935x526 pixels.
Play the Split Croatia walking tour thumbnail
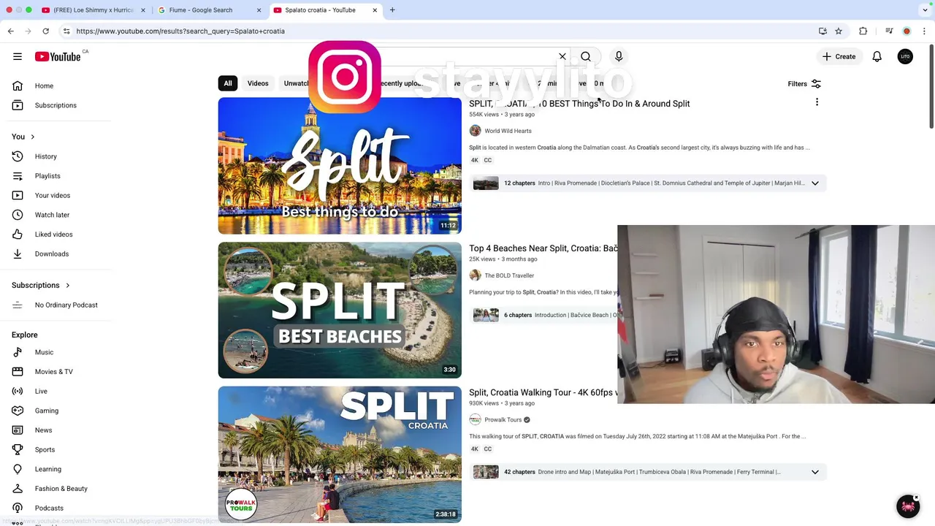[340, 454]
